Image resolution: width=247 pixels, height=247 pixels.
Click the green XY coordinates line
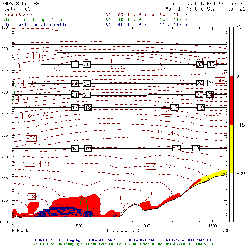tap(146, 19)
